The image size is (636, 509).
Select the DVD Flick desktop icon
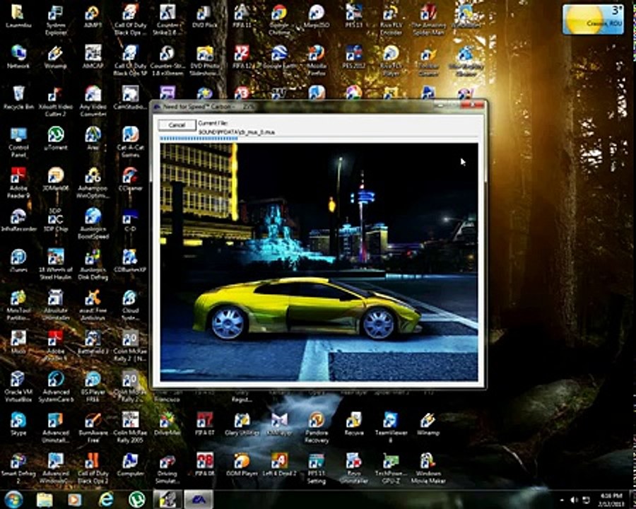pos(205,16)
